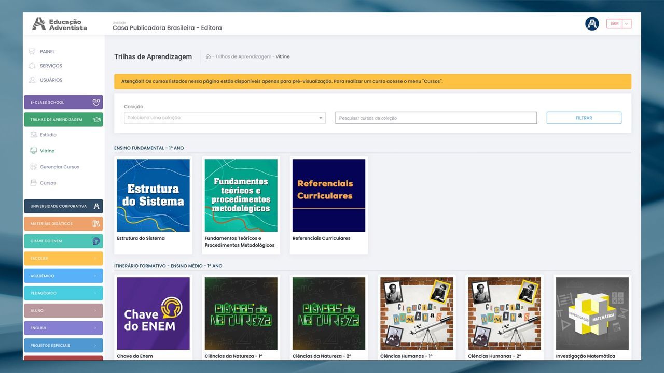Click the Cursos folder icon
Screen dimensions: 664x373
click(33, 183)
